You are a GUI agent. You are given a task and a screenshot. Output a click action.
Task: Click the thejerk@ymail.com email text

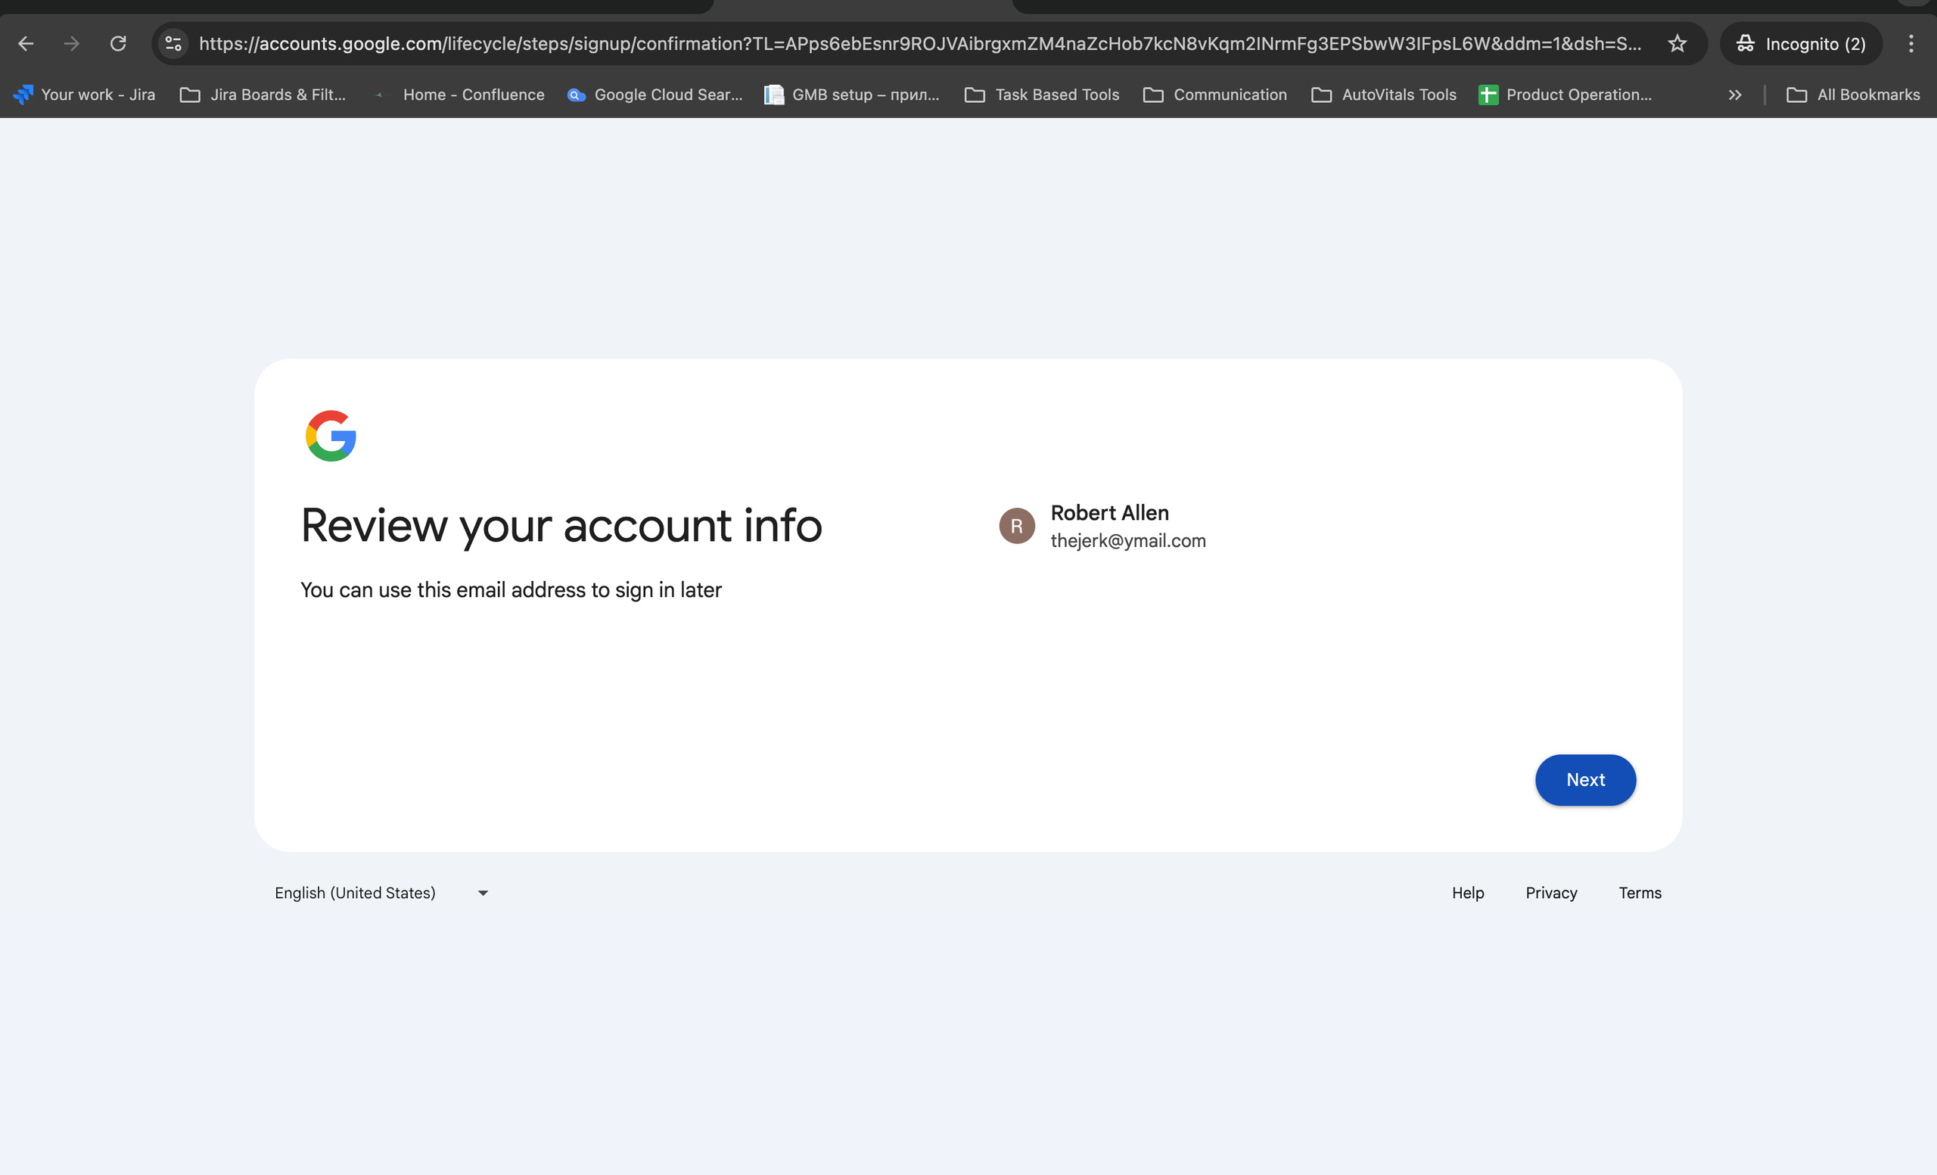point(1128,541)
